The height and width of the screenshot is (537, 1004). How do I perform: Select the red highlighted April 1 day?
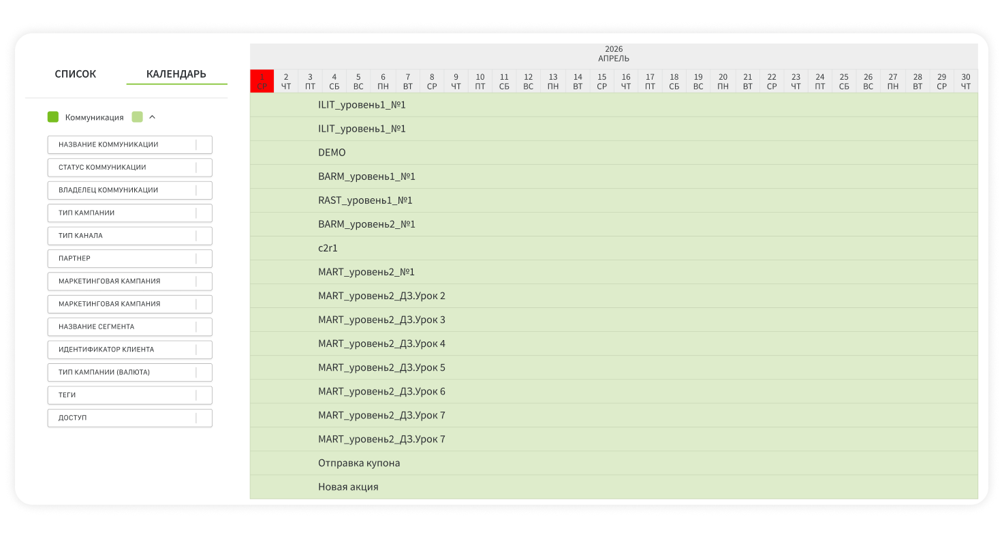[x=262, y=81]
